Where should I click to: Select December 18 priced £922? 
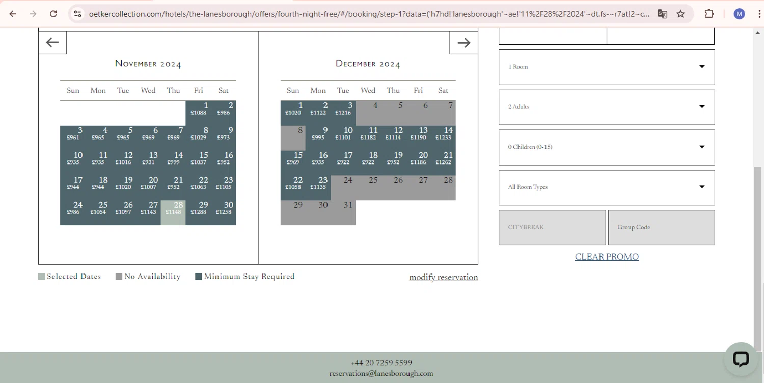pos(368,163)
